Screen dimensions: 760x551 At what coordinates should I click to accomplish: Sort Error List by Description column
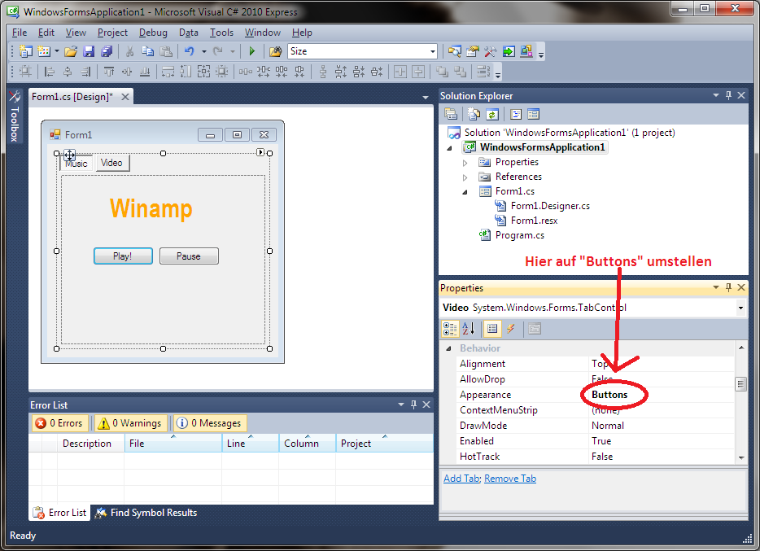tap(90, 444)
